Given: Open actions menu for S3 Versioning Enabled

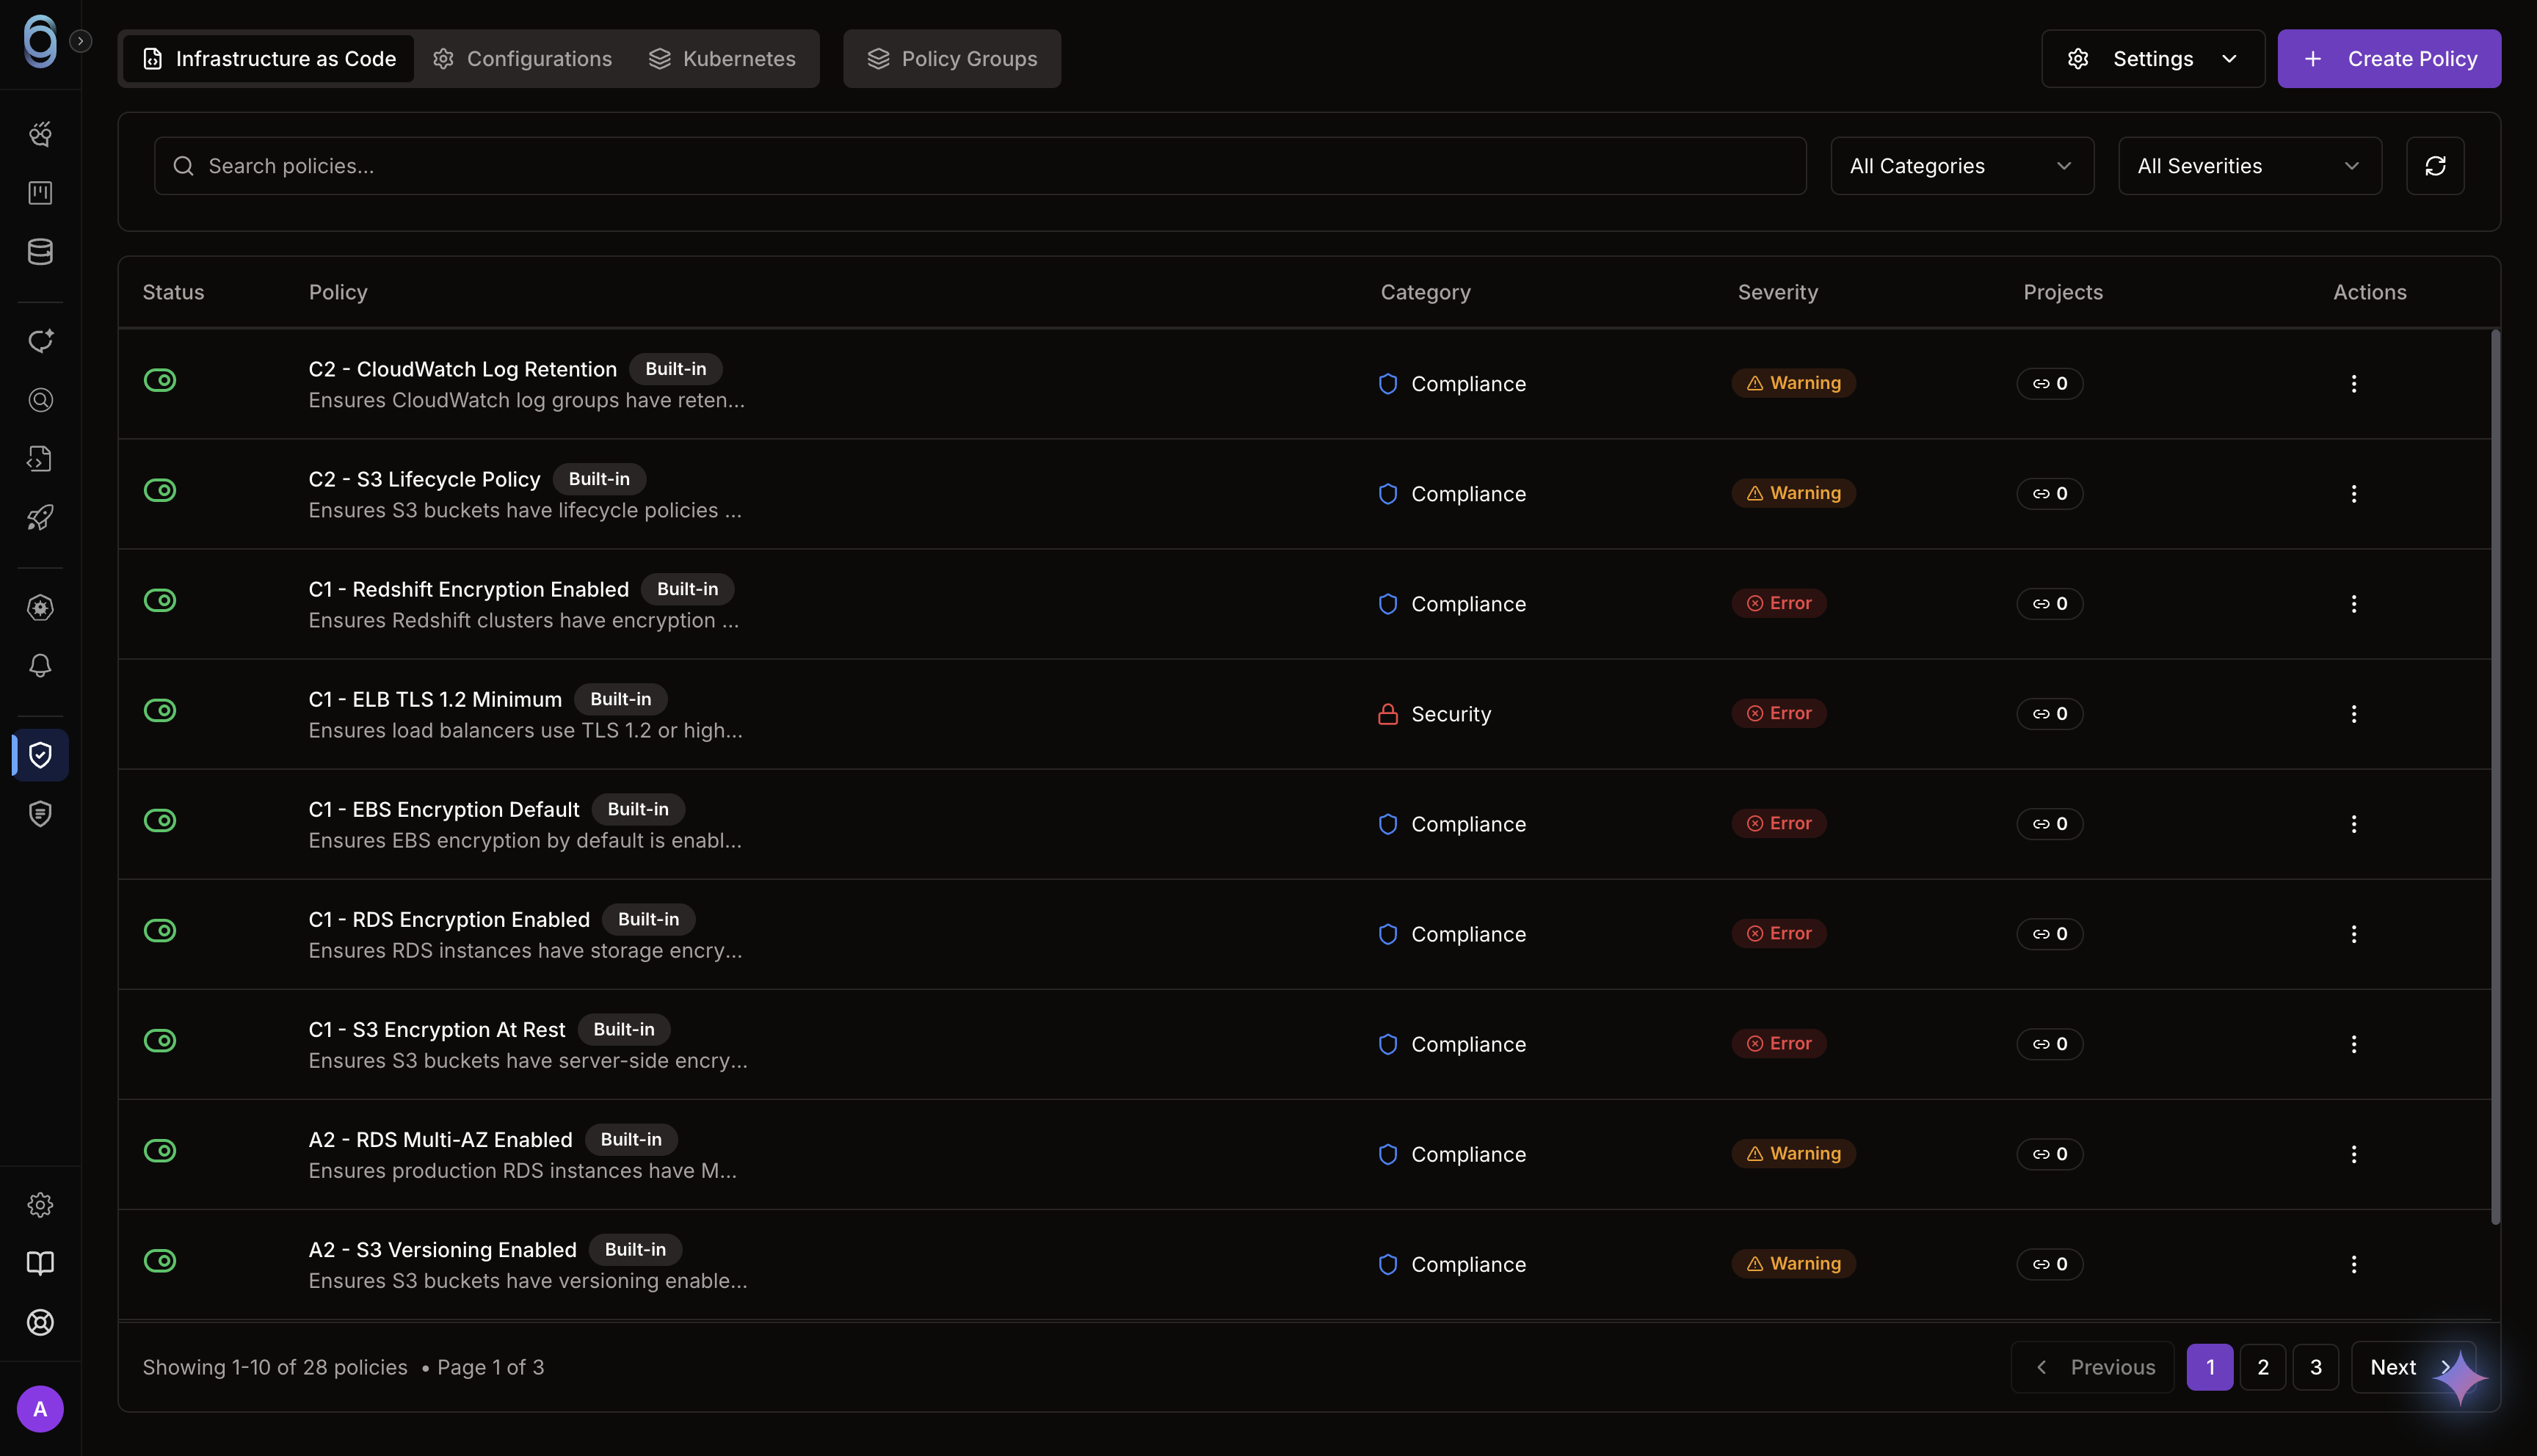Looking at the screenshot, I should tap(2353, 1264).
